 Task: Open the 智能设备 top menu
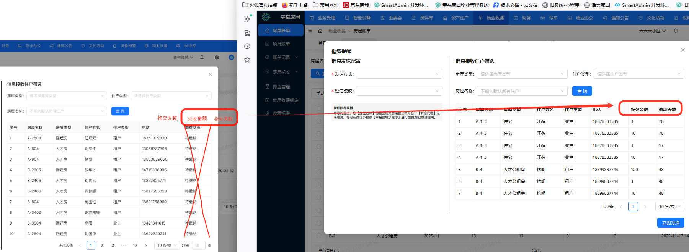[358, 18]
